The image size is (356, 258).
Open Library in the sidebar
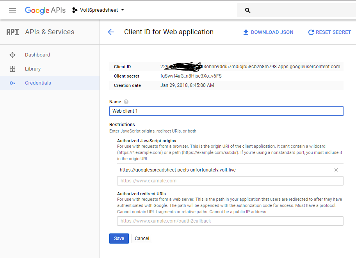click(x=33, y=69)
